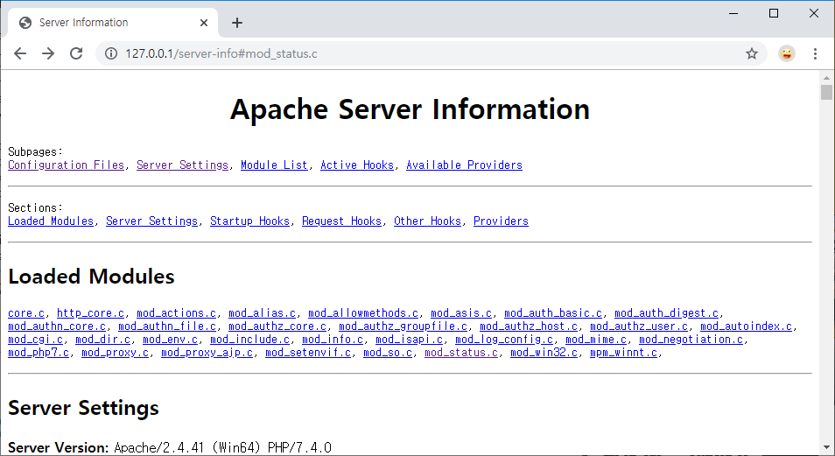Open the mod_authz_groupfile.c module link
Image resolution: width=835 pixels, height=456 pixels.
(403, 326)
